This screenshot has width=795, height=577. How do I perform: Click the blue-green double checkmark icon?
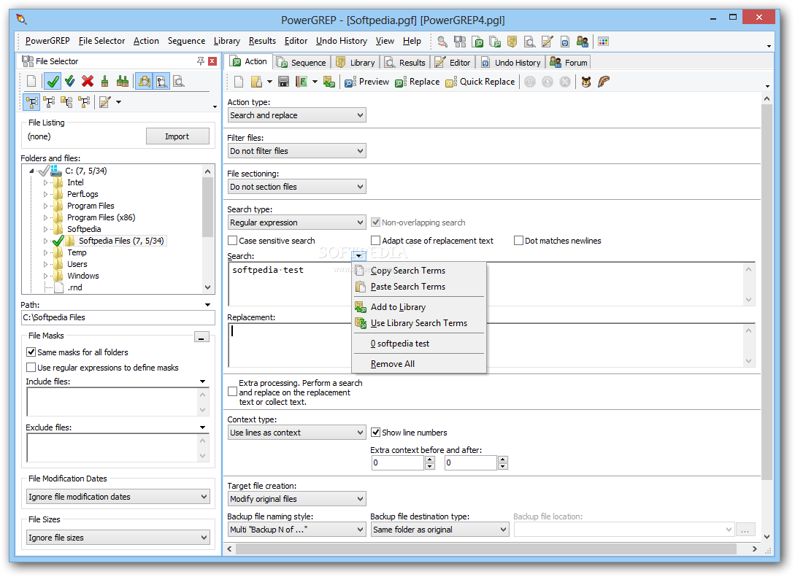click(x=70, y=81)
